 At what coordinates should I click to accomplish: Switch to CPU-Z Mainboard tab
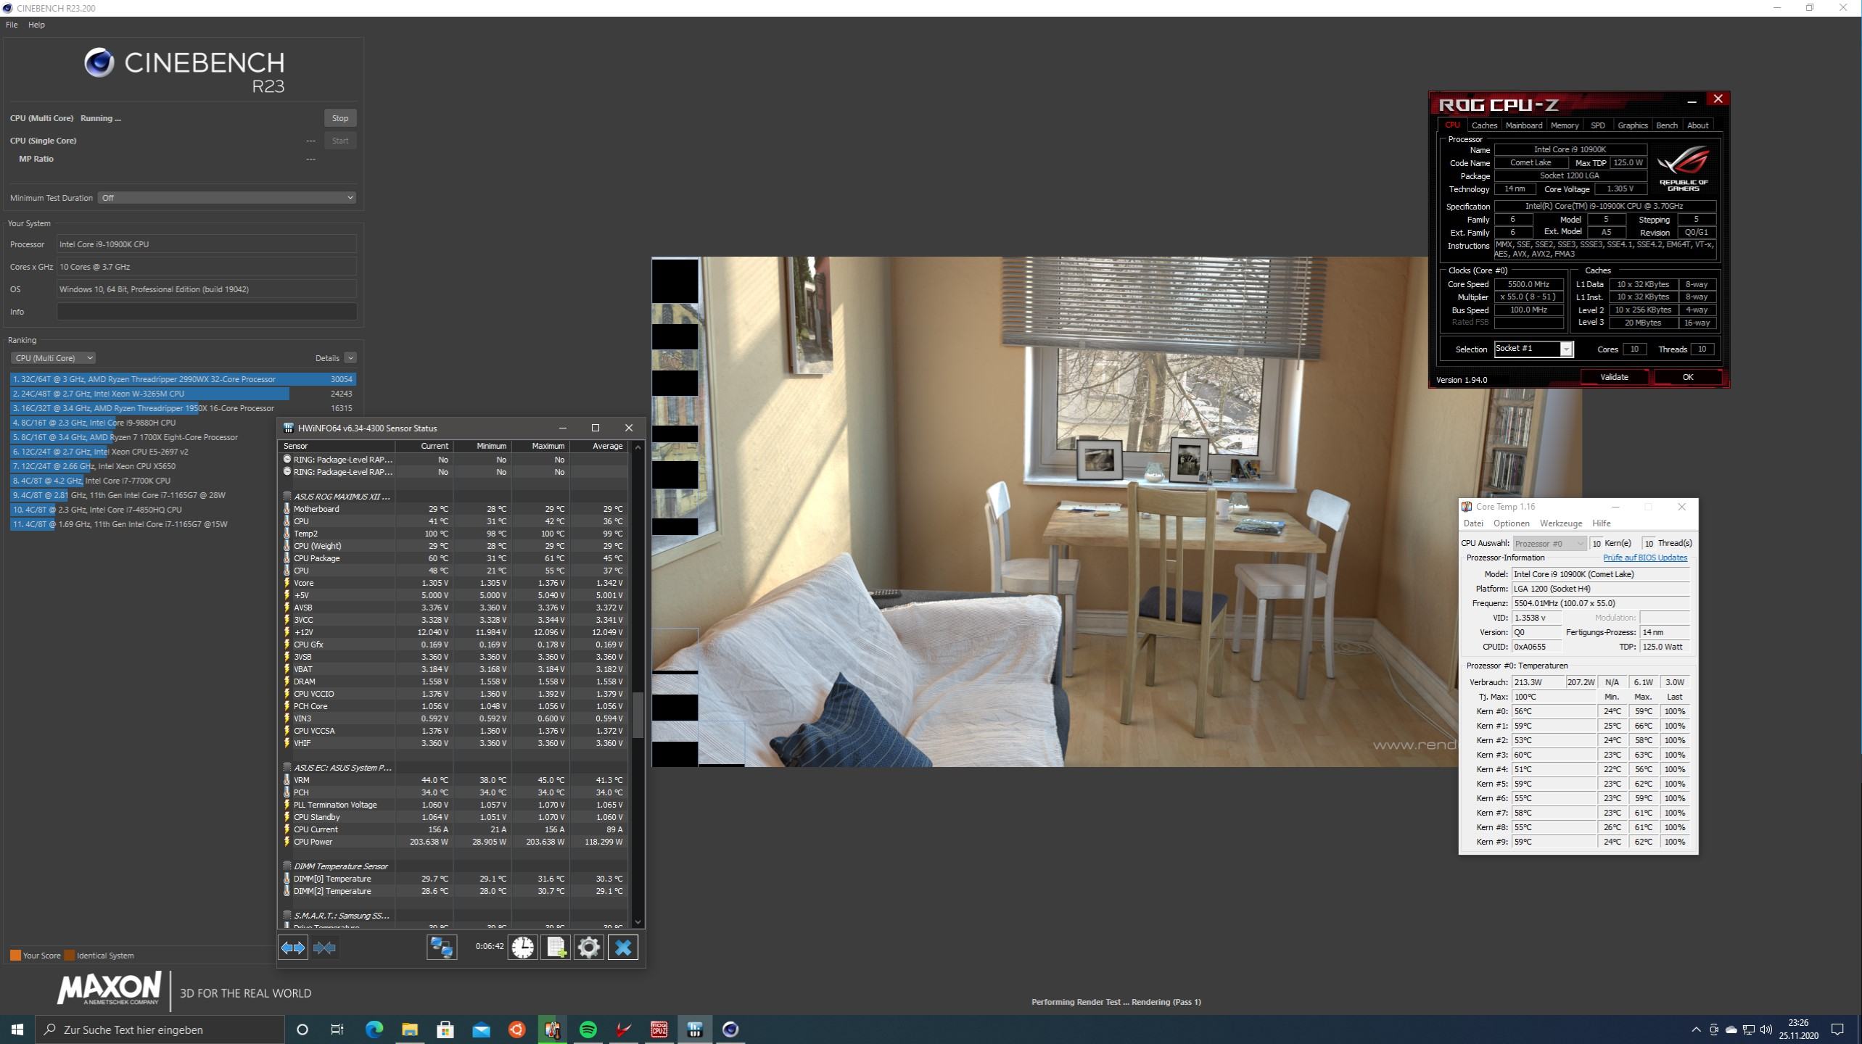(x=1524, y=125)
